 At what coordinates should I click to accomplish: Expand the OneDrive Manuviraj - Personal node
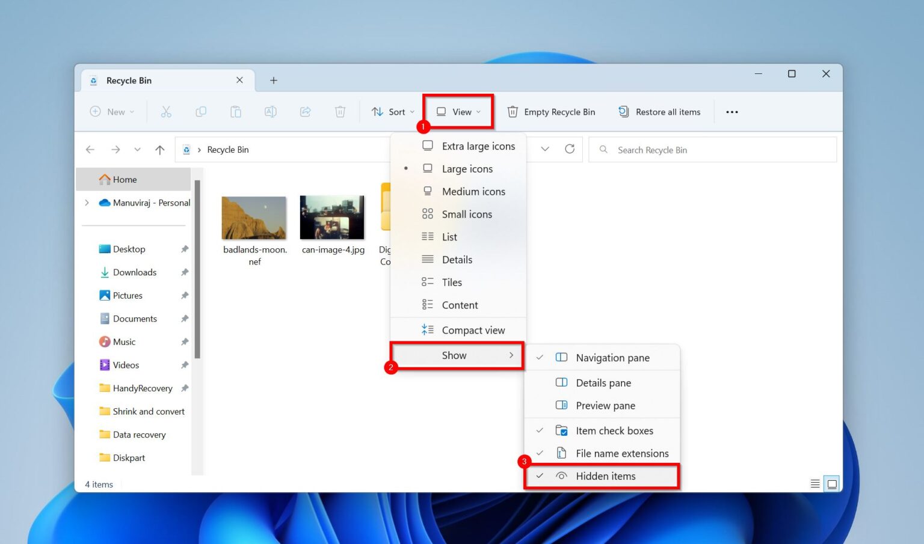point(87,203)
